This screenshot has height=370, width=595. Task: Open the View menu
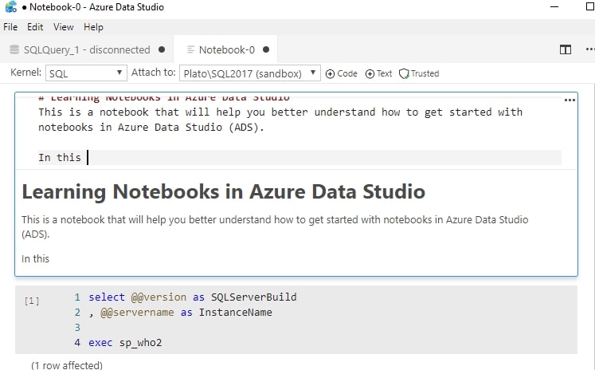point(63,27)
